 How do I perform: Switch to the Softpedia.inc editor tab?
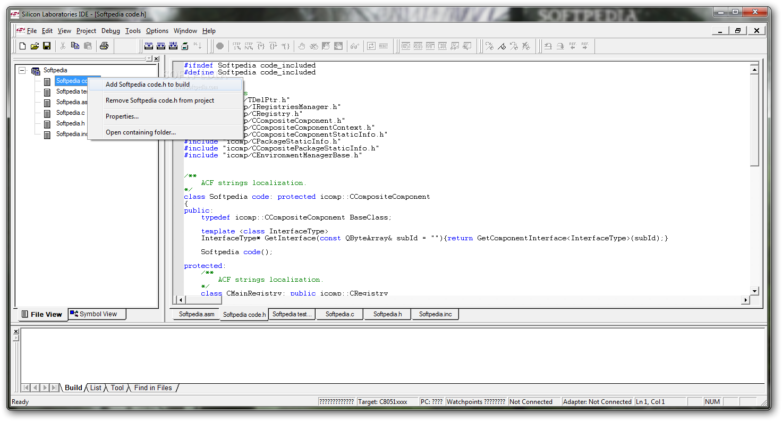[x=435, y=314]
